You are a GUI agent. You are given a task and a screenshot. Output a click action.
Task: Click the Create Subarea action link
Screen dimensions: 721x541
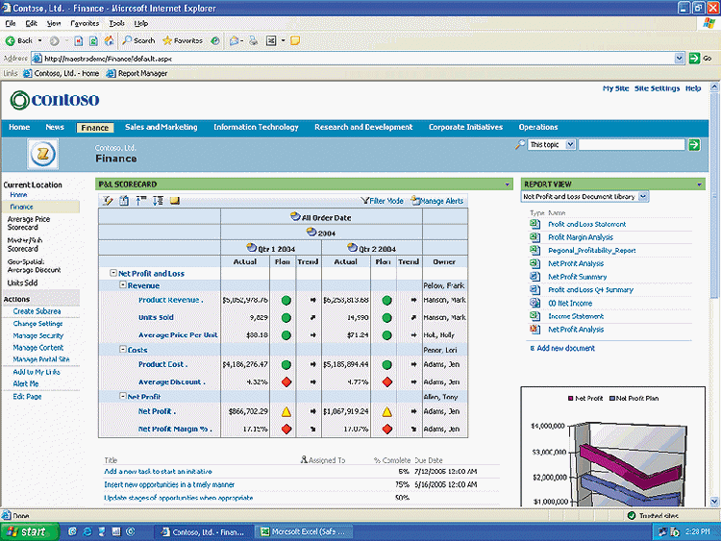tap(37, 311)
